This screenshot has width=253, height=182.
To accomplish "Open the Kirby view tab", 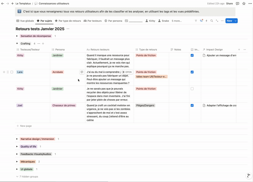I will click(150, 21).
